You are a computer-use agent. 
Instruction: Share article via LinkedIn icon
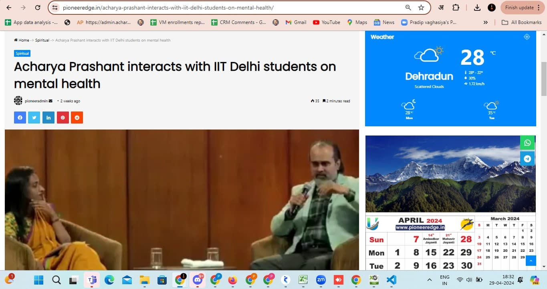coord(48,118)
